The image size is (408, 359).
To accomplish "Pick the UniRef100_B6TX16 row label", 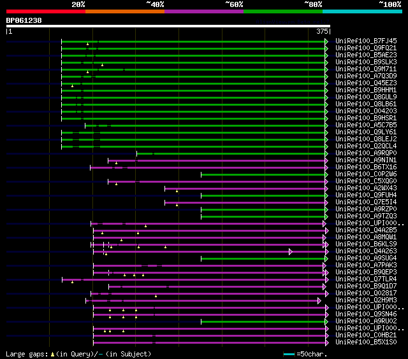I will point(366,167).
